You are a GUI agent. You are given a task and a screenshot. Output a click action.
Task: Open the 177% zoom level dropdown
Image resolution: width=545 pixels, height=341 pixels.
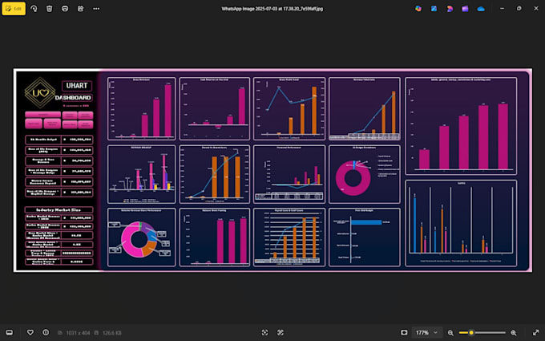tap(426, 333)
